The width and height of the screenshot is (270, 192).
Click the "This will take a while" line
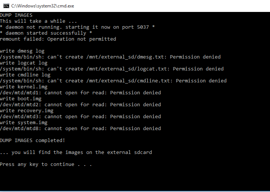tap(38, 21)
